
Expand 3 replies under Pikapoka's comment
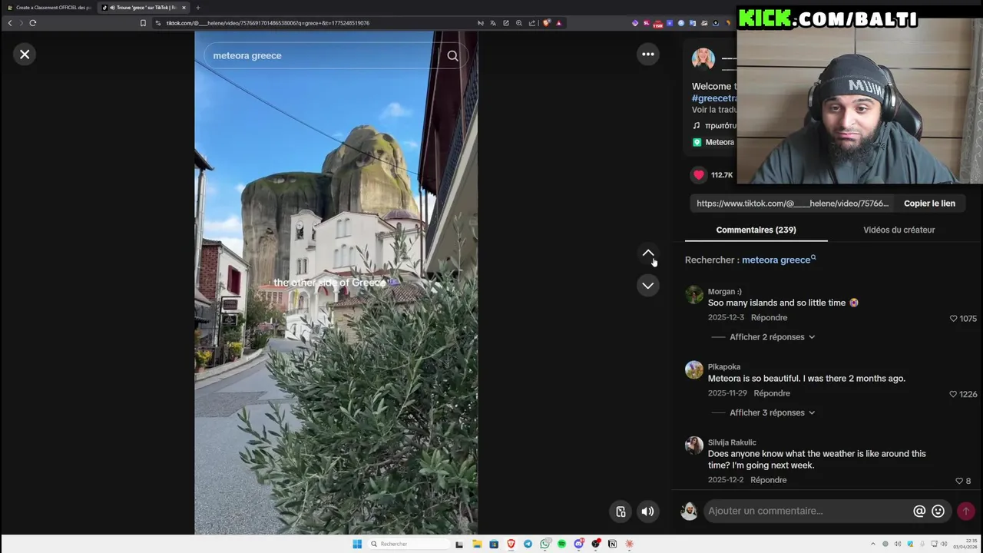click(772, 412)
